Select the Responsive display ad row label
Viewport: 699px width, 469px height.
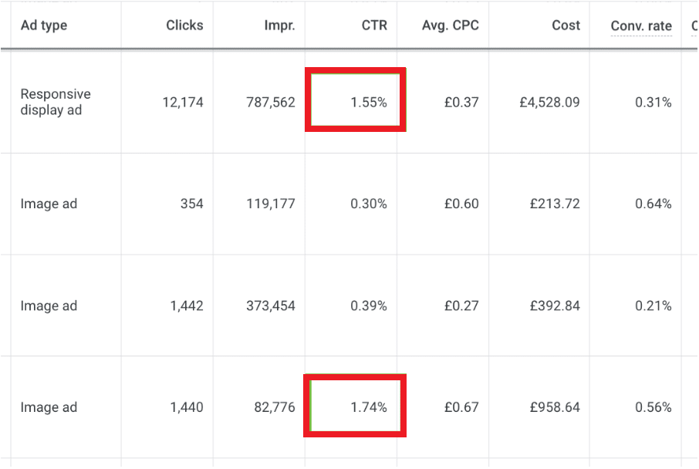pos(56,102)
